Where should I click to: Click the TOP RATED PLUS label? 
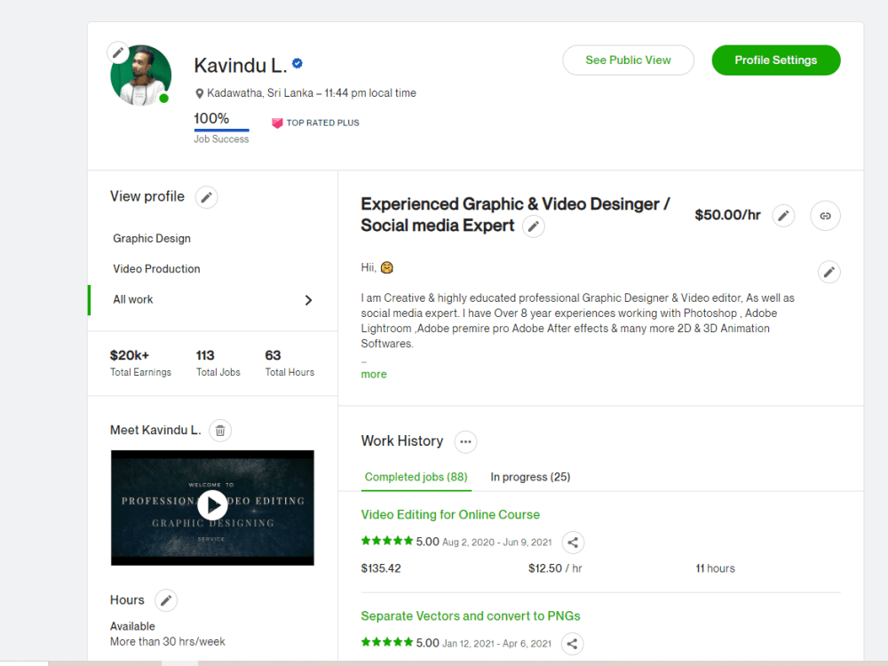[x=323, y=123]
